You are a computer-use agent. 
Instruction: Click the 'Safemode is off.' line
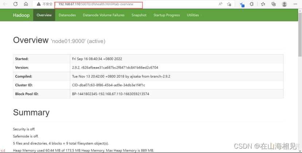(26, 136)
